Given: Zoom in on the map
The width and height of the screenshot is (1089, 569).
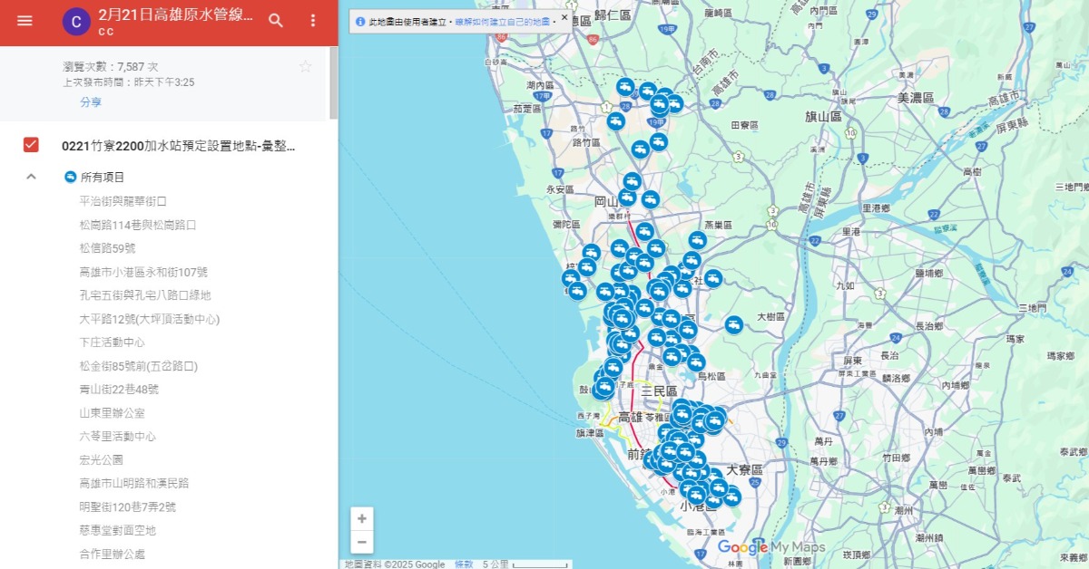Looking at the screenshot, I should (362, 519).
